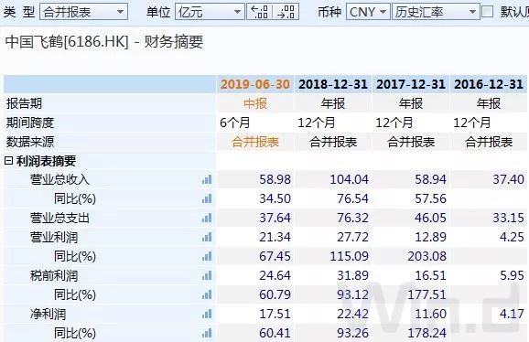Screen dimensions: 529x342
Task: Open chart icon for 营业利润 row
Action: [x=207, y=237]
